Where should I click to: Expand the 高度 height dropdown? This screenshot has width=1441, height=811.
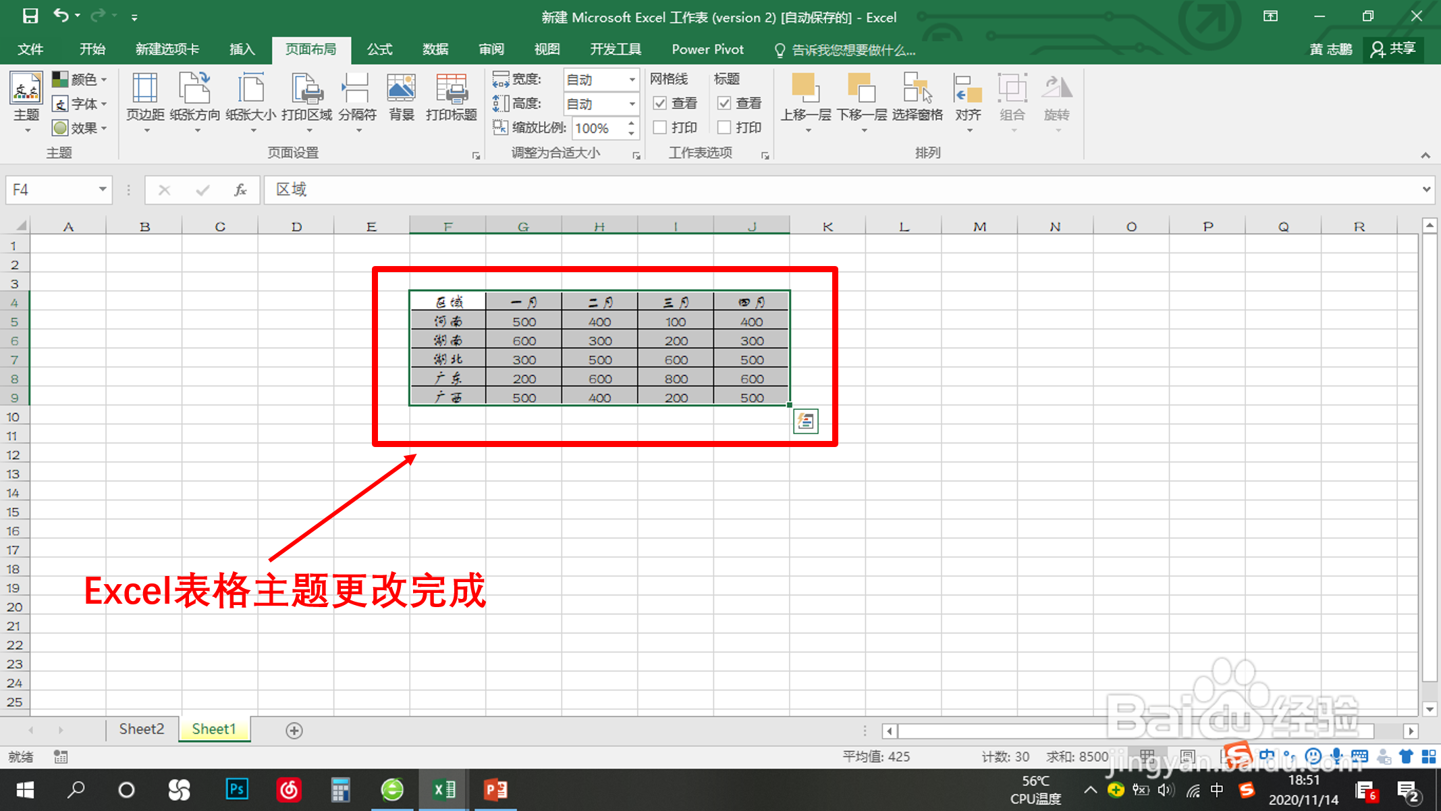(632, 104)
